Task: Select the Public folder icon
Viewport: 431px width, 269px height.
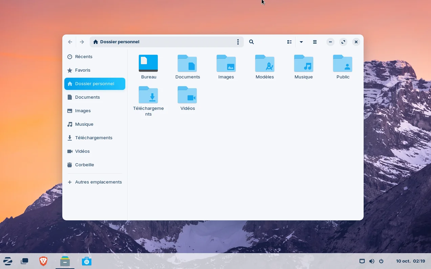Action: [343, 63]
